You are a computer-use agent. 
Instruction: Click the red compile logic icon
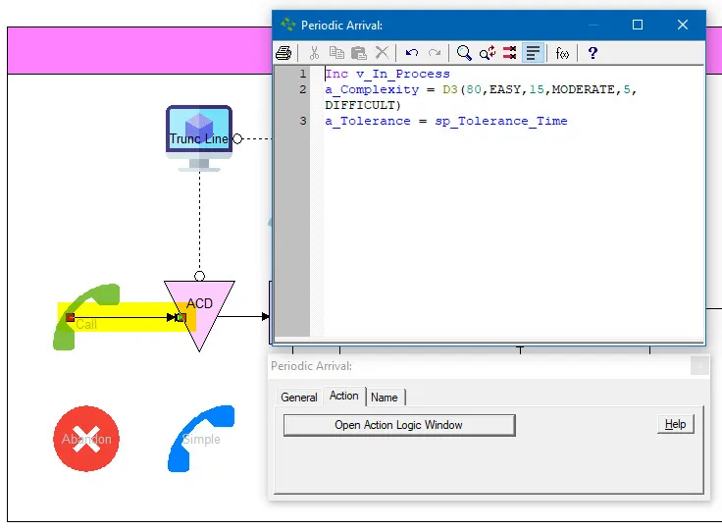coord(510,53)
